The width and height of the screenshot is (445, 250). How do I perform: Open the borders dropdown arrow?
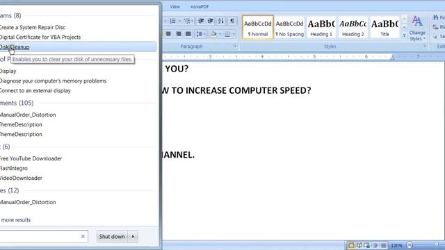pos(234,34)
